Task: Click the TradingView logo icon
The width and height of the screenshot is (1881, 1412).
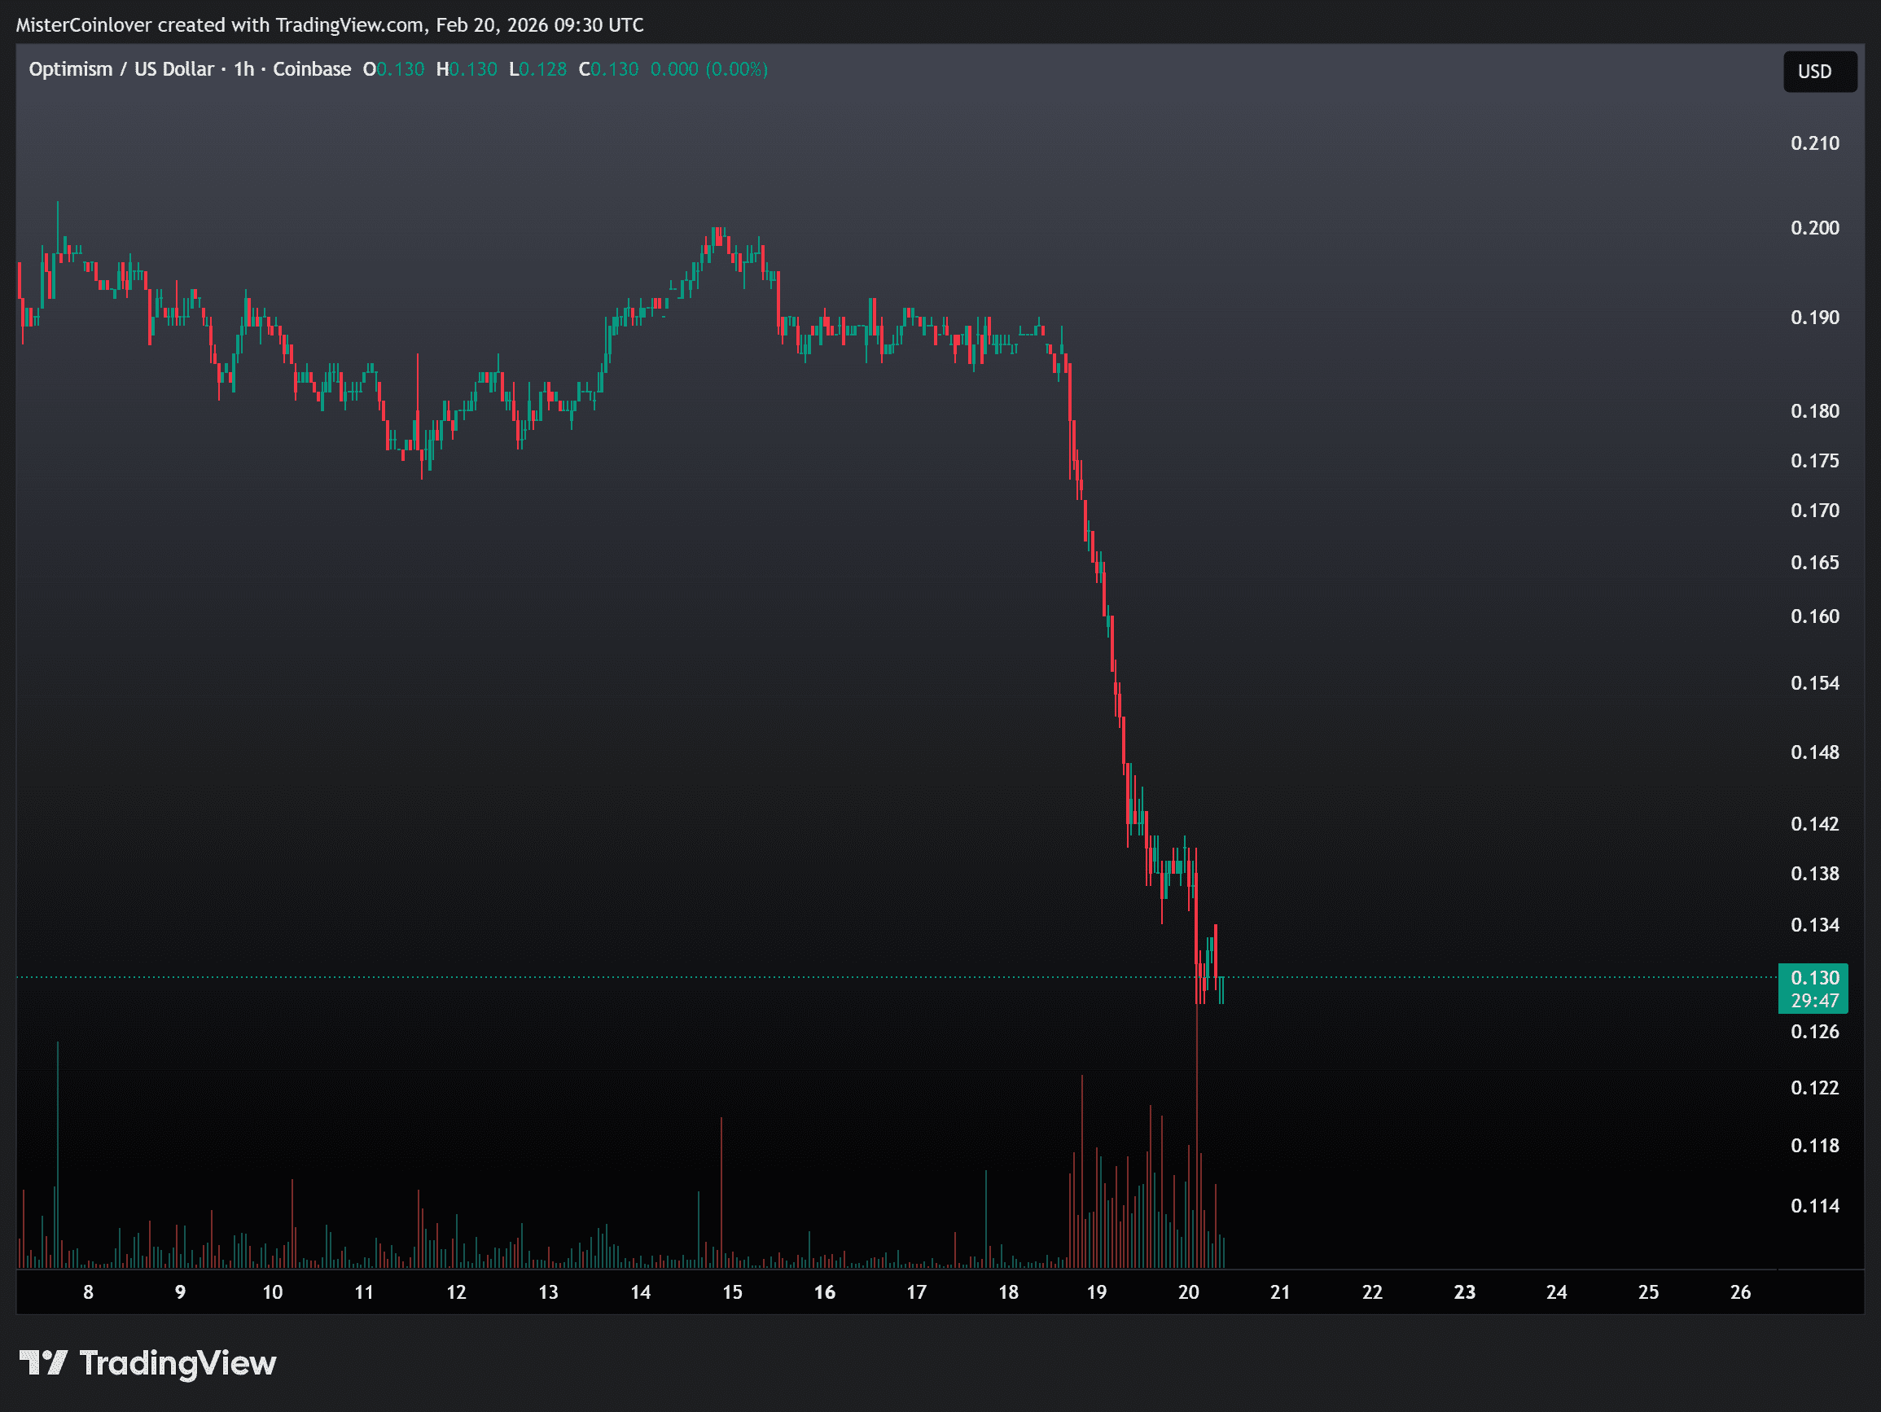Action: click(x=42, y=1362)
